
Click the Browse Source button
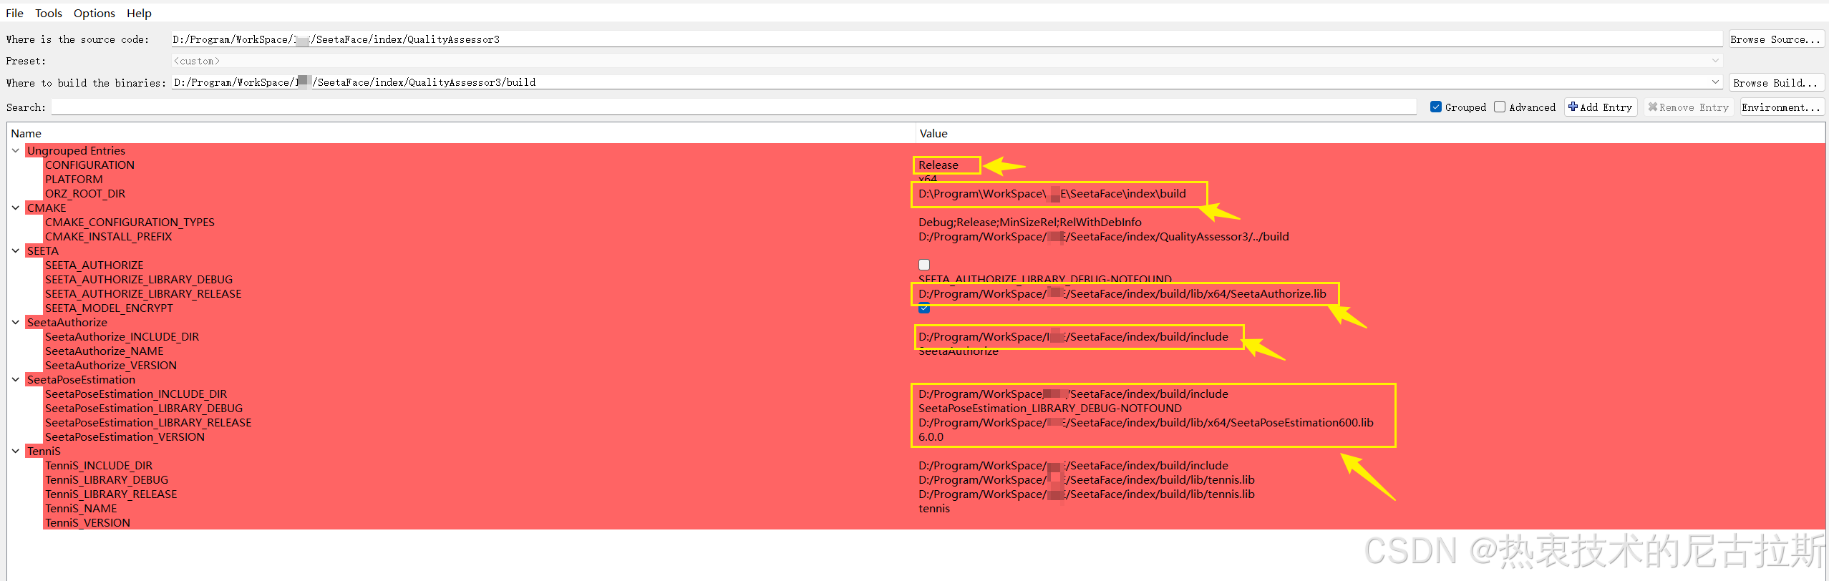[1775, 39]
